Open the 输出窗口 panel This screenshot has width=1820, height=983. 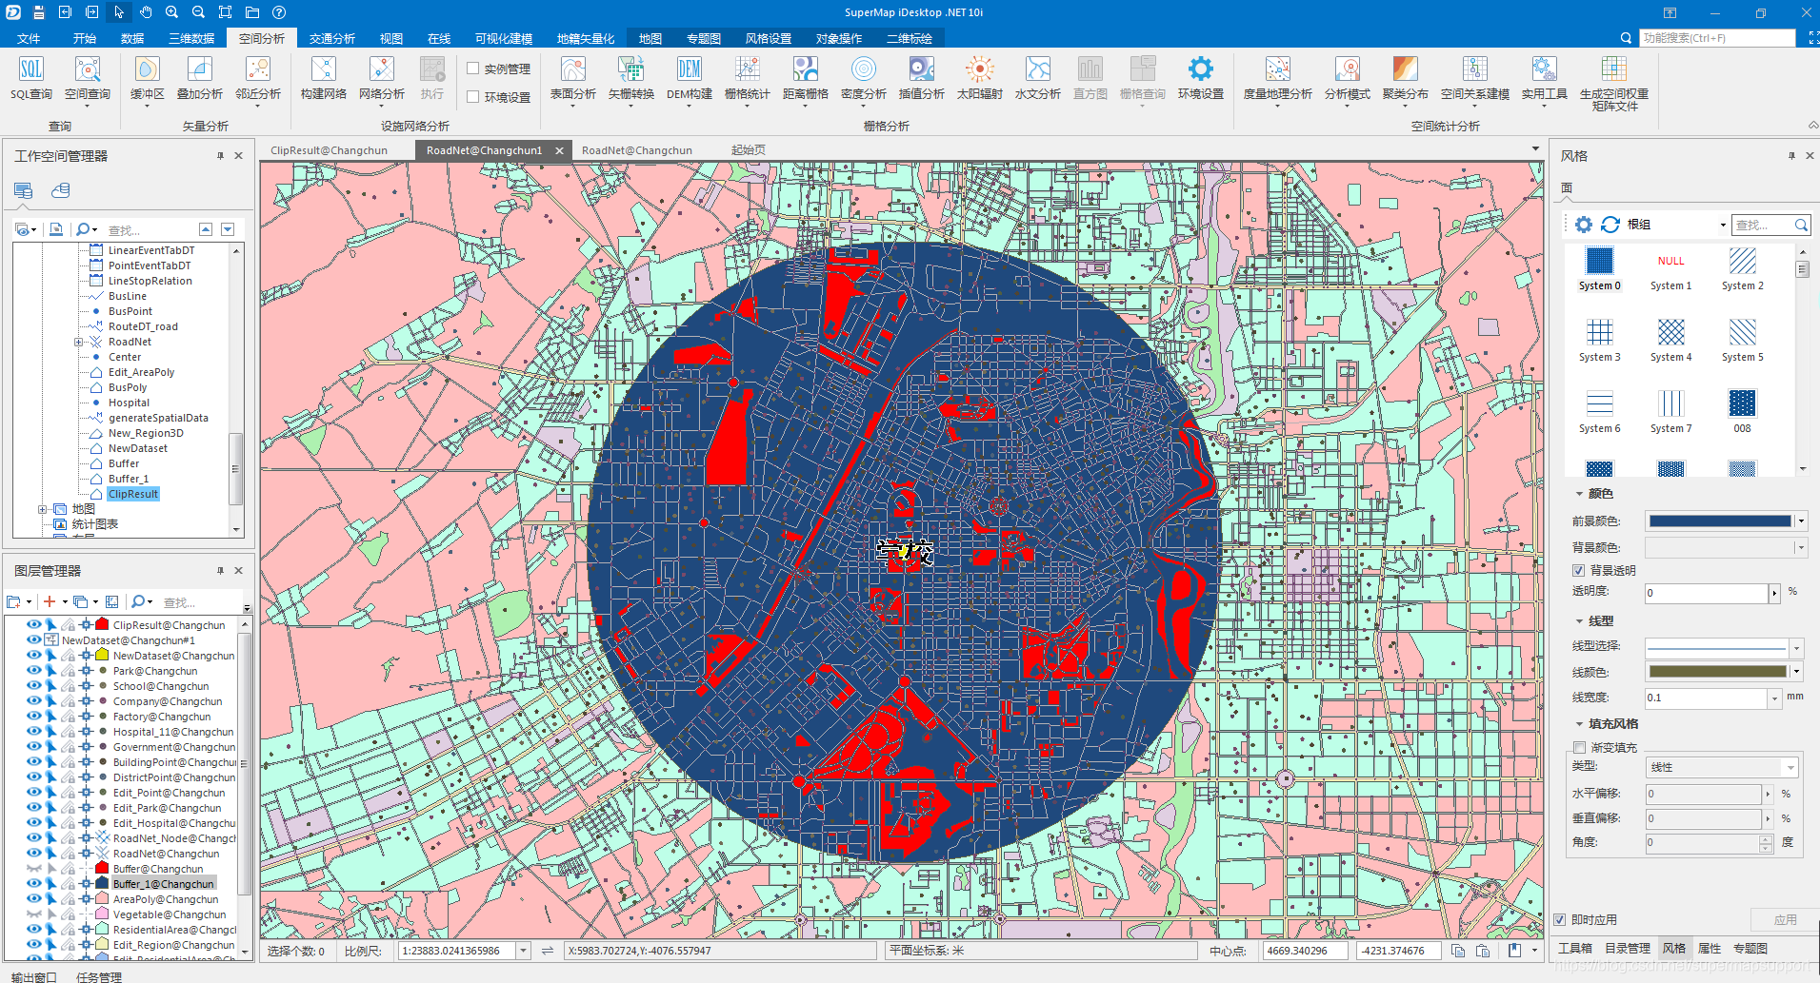point(33,976)
